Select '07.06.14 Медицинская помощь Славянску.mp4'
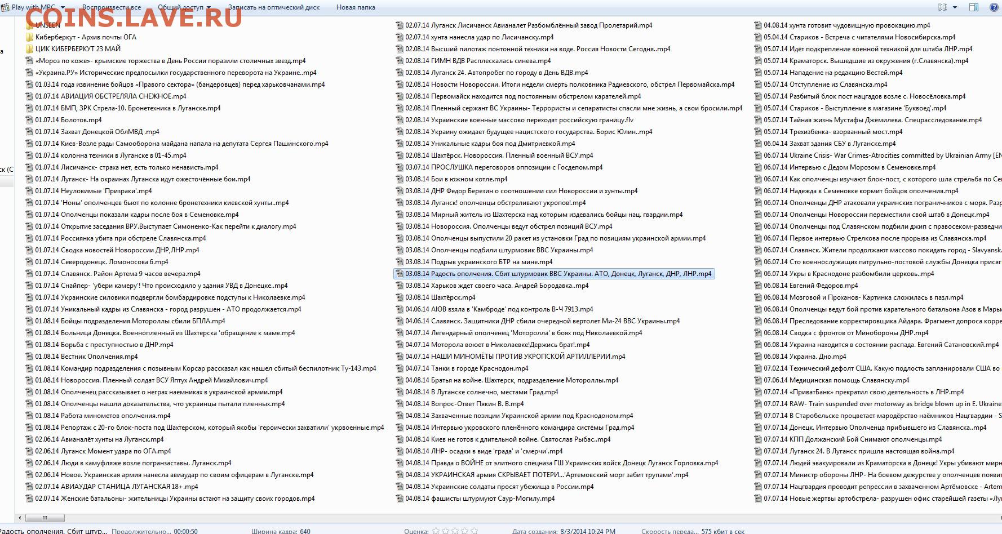This screenshot has height=534, width=1002. pos(833,380)
